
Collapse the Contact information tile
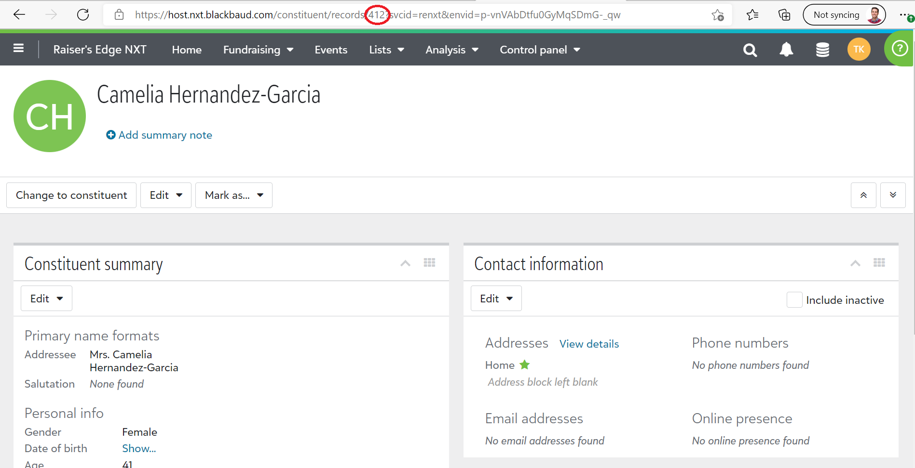tap(855, 263)
